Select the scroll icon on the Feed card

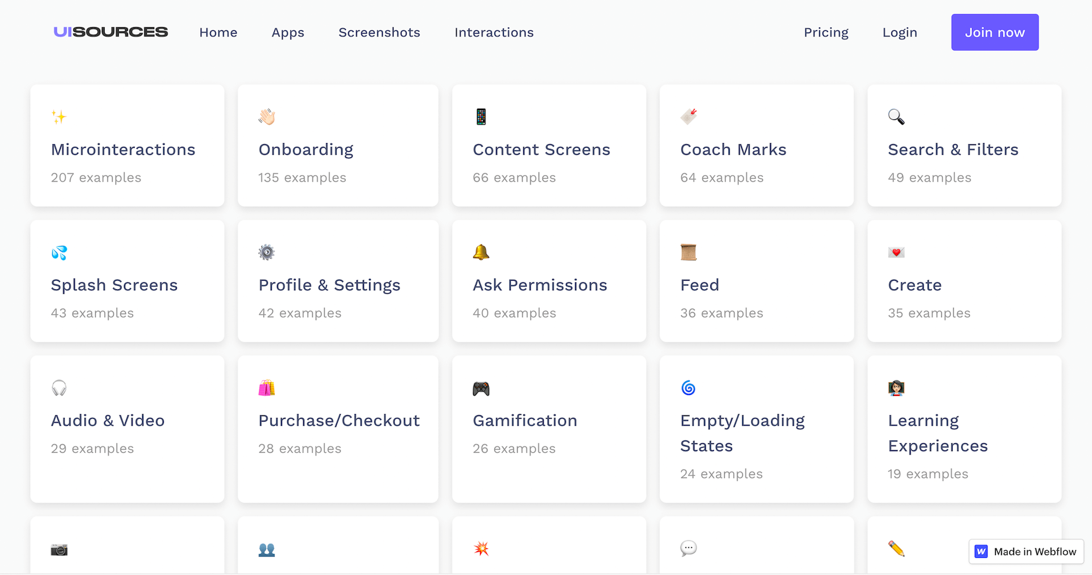(x=688, y=252)
